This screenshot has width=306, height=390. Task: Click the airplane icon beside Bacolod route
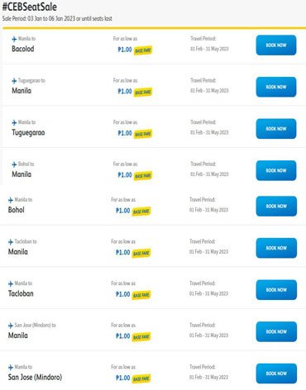(14, 39)
